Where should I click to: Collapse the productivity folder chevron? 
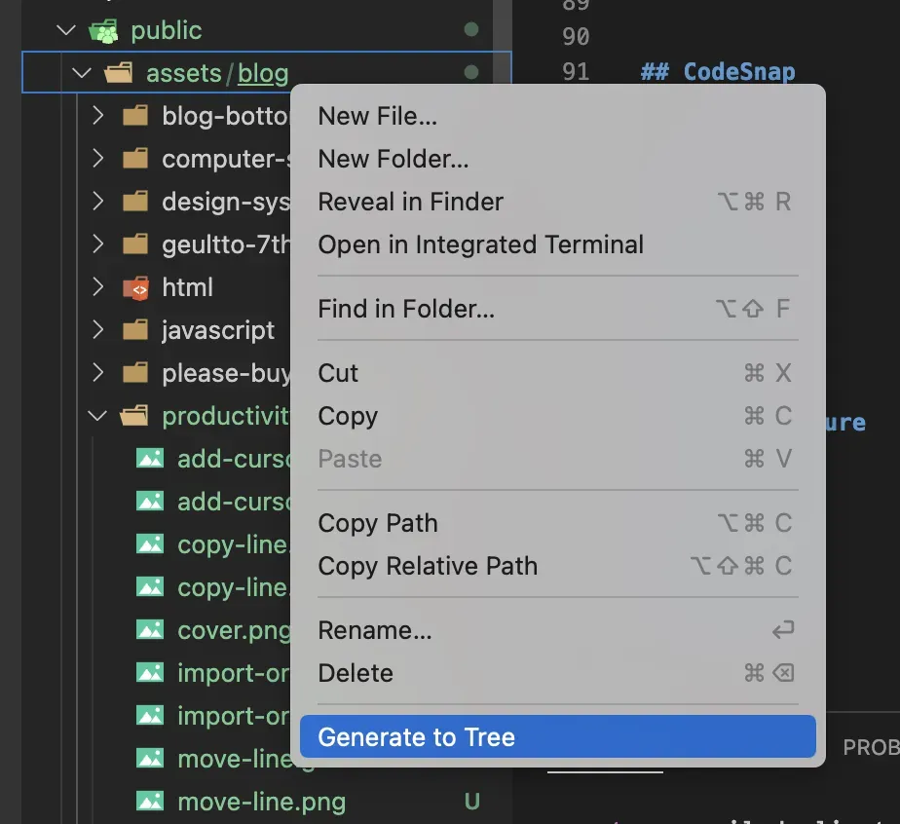pyautogui.click(x=96, y=415)
